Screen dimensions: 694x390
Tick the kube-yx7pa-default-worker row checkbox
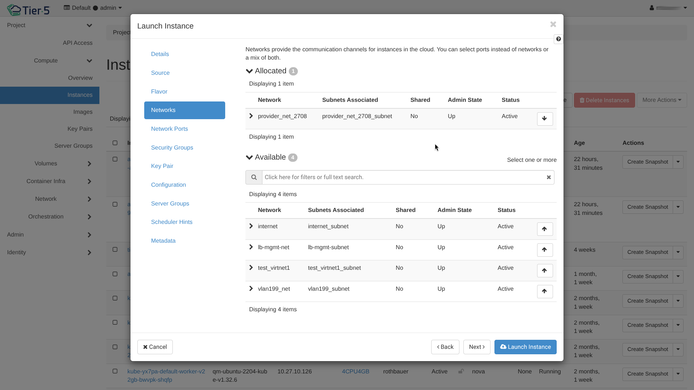point(115,371)
